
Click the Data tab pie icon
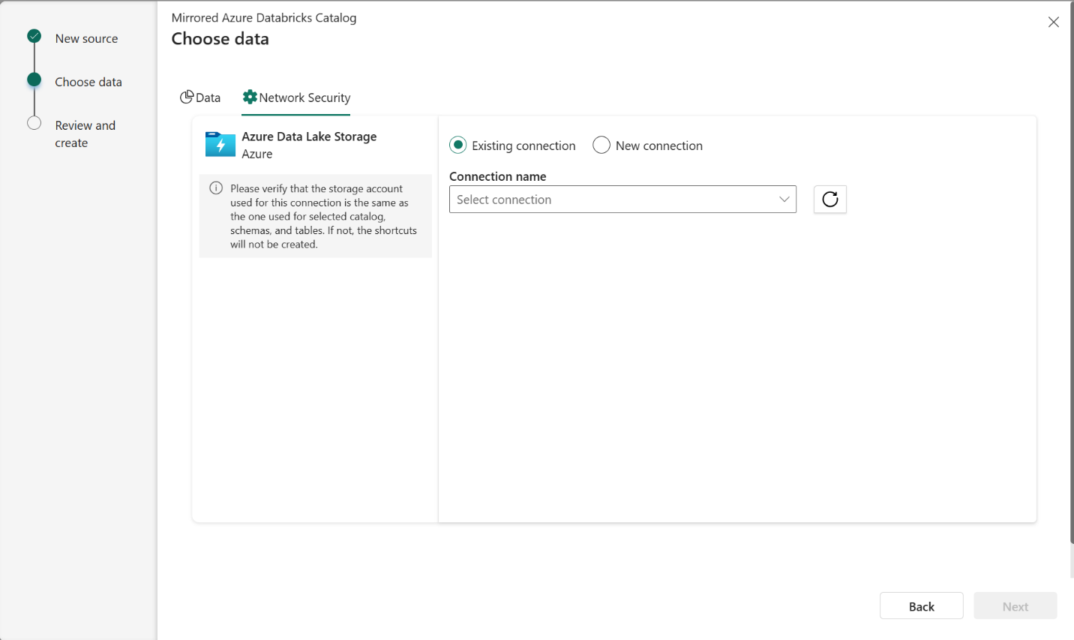187,97
